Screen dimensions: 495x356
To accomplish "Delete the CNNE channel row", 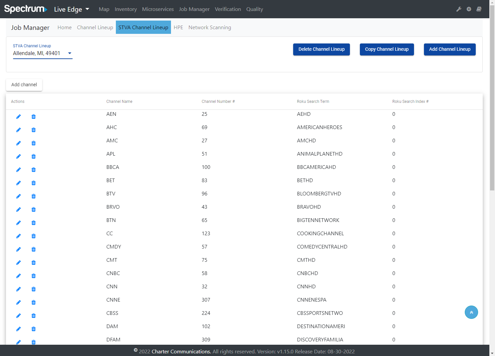I will click(x=34, y=302).
